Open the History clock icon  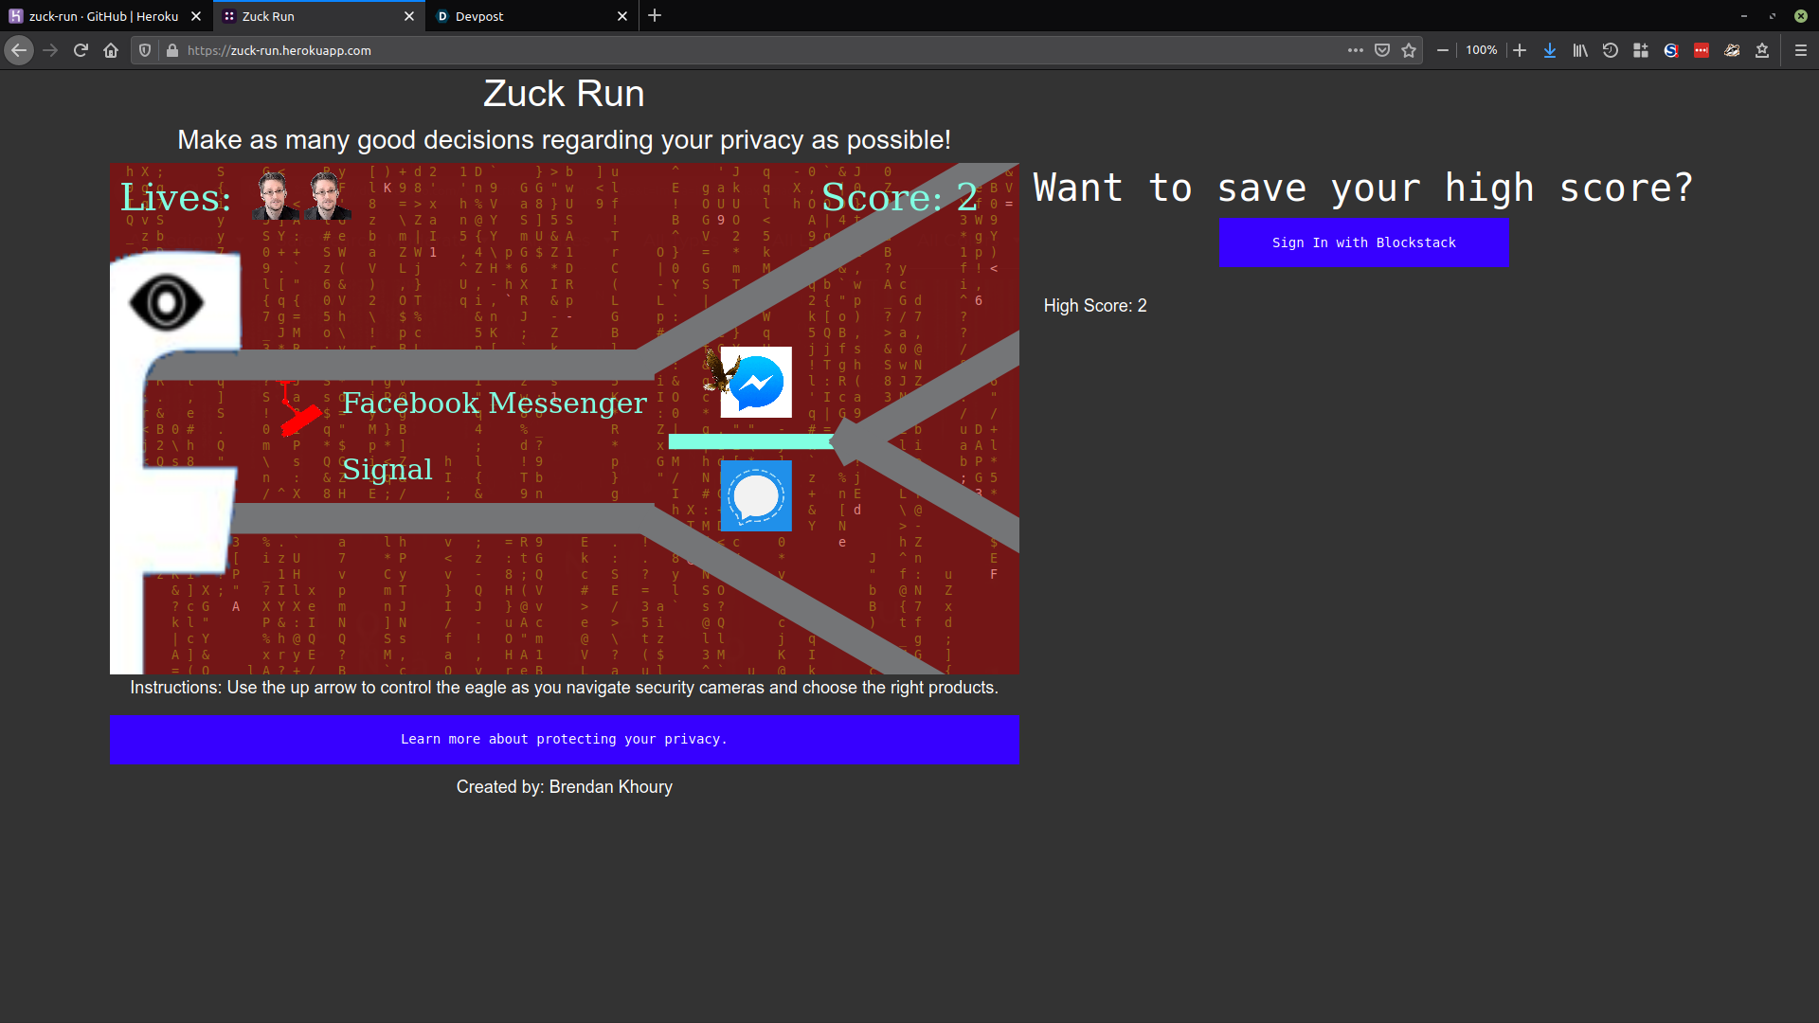pyautogui.click(x=1611, y=50)
